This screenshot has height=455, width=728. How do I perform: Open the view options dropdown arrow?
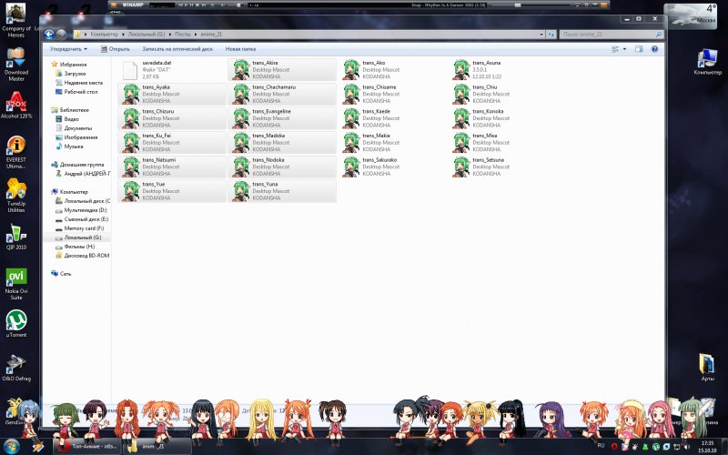tap(624, 49)
